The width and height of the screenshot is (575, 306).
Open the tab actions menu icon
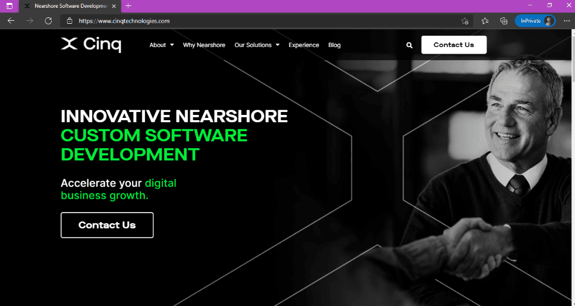[9, 5]
